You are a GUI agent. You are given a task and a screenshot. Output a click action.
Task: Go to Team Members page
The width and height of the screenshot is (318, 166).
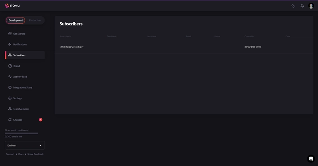click(21, 109)
